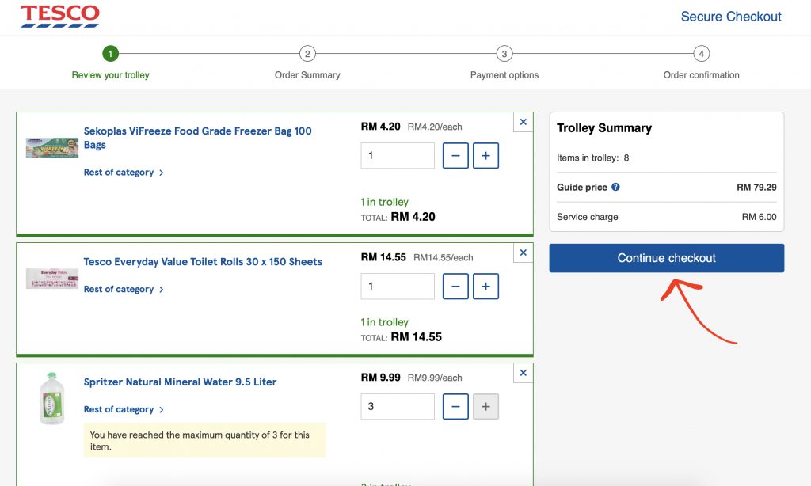Decrease Sekoplas Freezer Bag quantity
Image resolution: width=811 pixels, height=486 pixels.
455,156
